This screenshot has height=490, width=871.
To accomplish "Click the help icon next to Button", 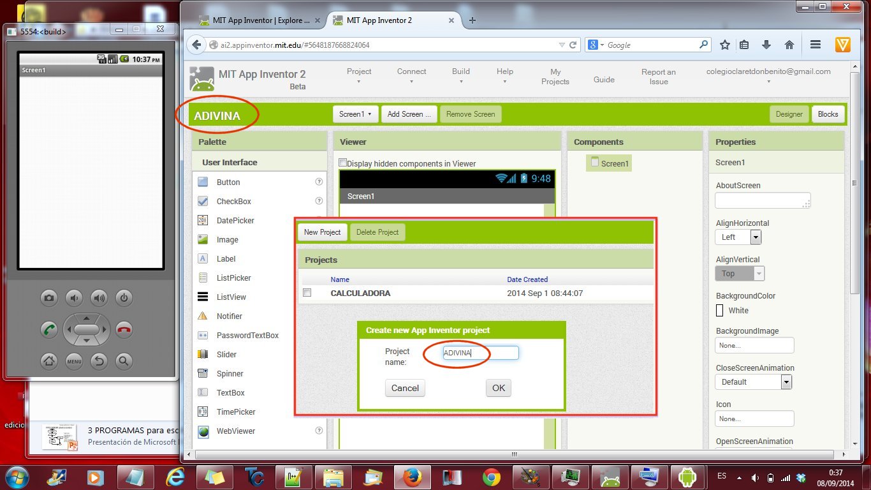I will pos(319,182).
